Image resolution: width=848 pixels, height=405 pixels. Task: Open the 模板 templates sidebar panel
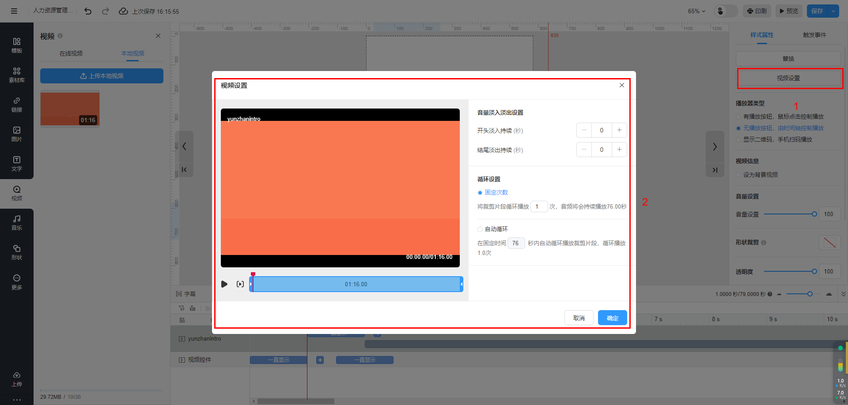(x=17, y=45)
